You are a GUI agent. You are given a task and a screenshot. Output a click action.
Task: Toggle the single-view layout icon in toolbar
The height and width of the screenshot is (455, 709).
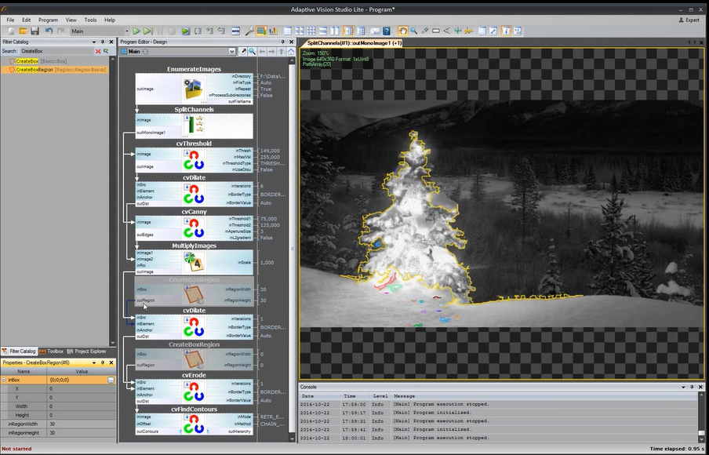click(x=288, y=31)
